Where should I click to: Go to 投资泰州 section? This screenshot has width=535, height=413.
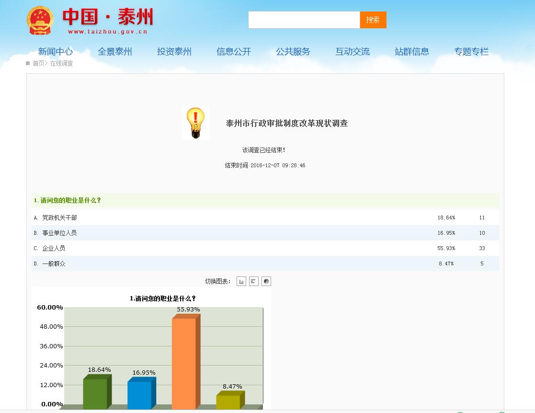click(174, 52)
